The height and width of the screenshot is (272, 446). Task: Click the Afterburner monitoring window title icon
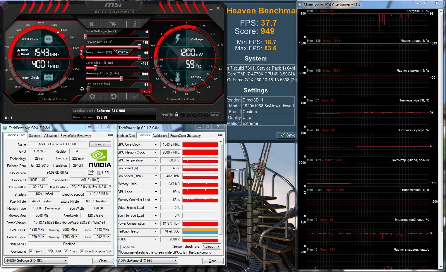[x=300, y=4]
